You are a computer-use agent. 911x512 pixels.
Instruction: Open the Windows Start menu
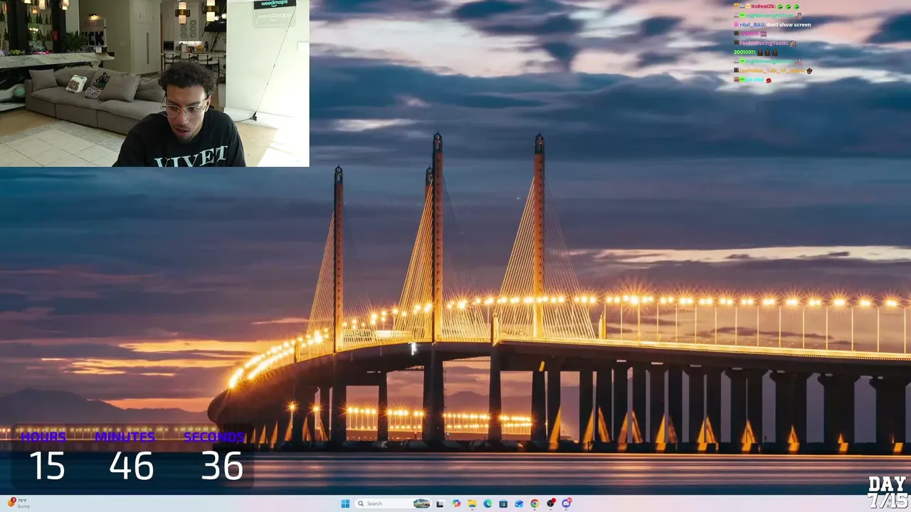[345, 503]
